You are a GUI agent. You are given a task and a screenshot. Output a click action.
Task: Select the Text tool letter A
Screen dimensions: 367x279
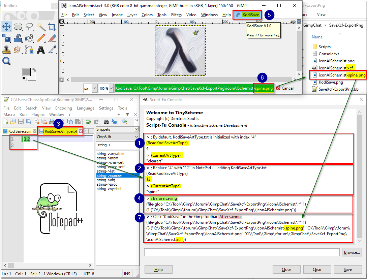pos(41,50)
